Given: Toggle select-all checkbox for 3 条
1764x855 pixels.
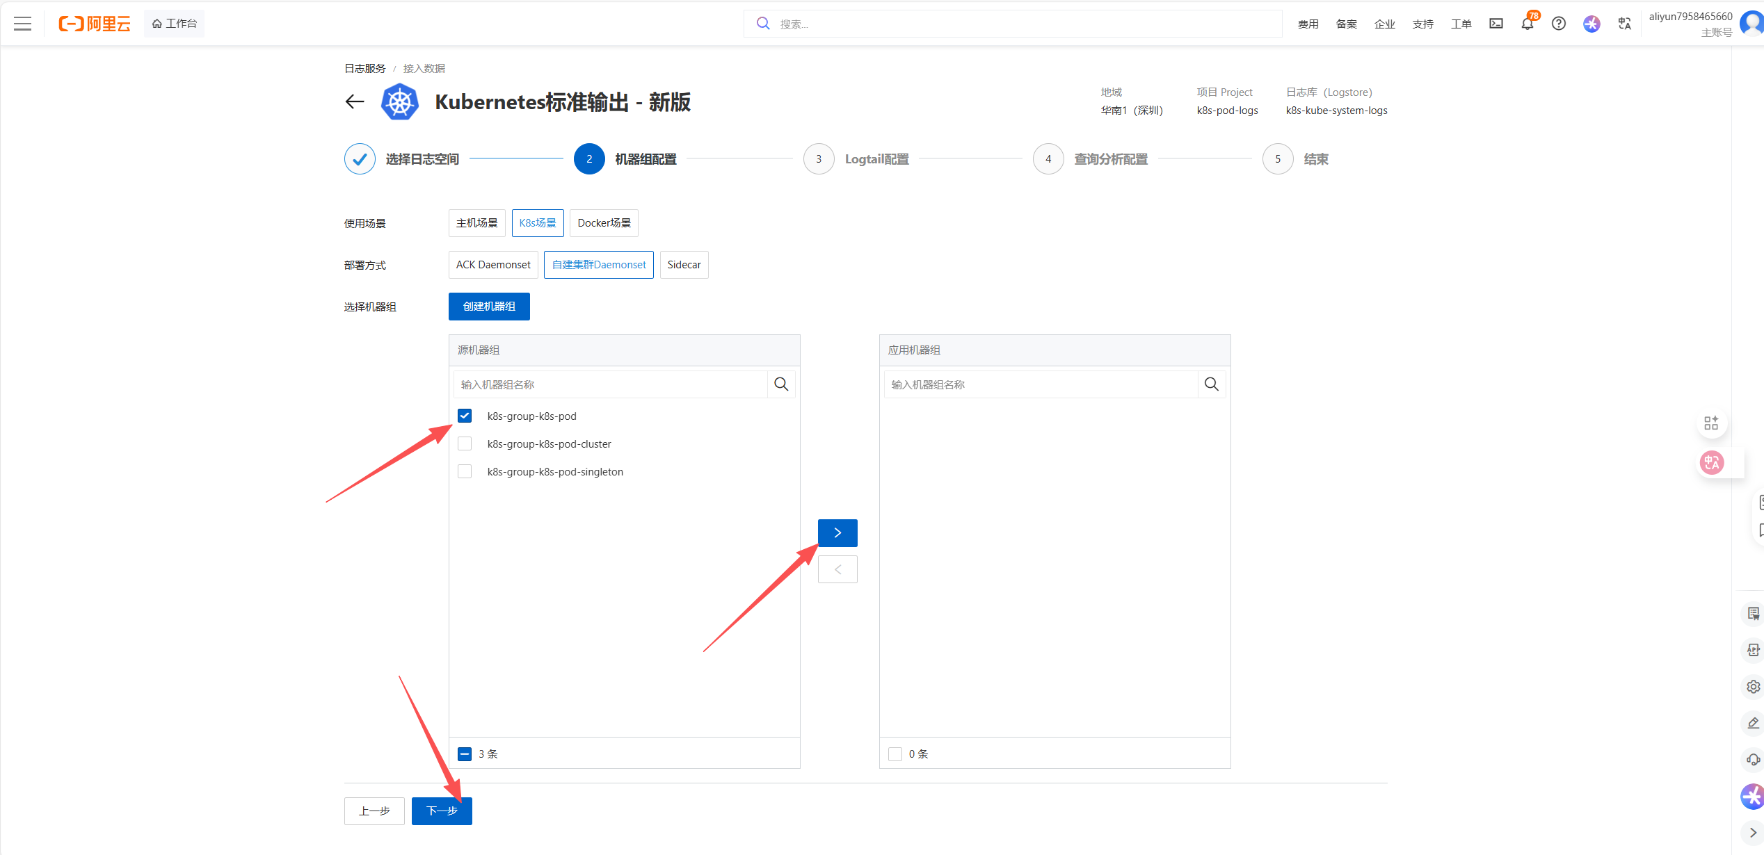Looking at the screenshot, I should point(465,754).
